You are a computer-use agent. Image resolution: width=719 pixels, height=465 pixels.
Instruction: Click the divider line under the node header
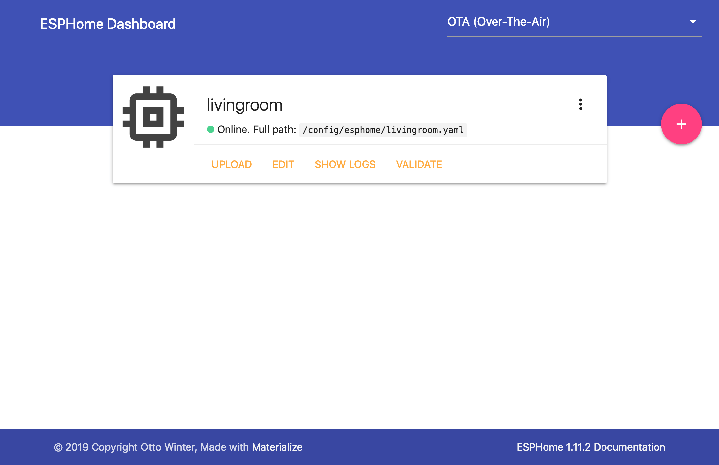400,144
